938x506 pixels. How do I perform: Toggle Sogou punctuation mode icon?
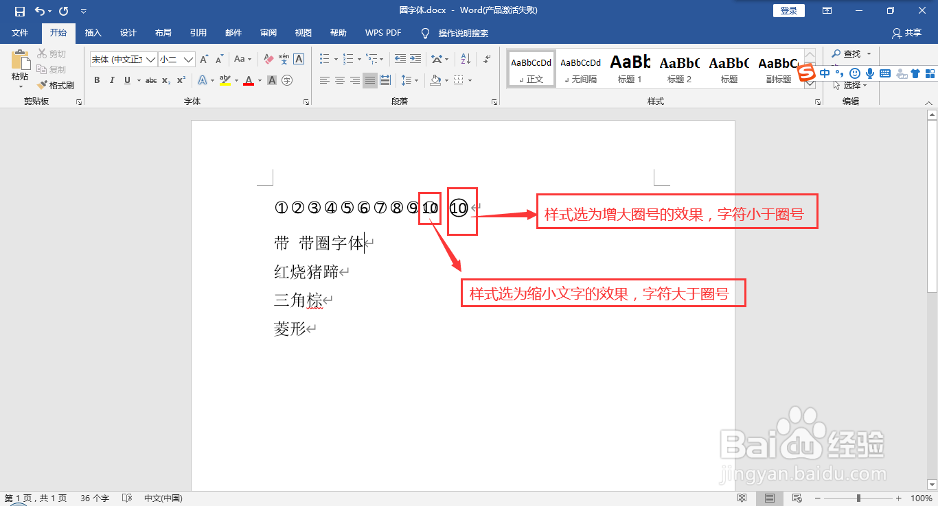pyautogui.click(x=840, y=73)
